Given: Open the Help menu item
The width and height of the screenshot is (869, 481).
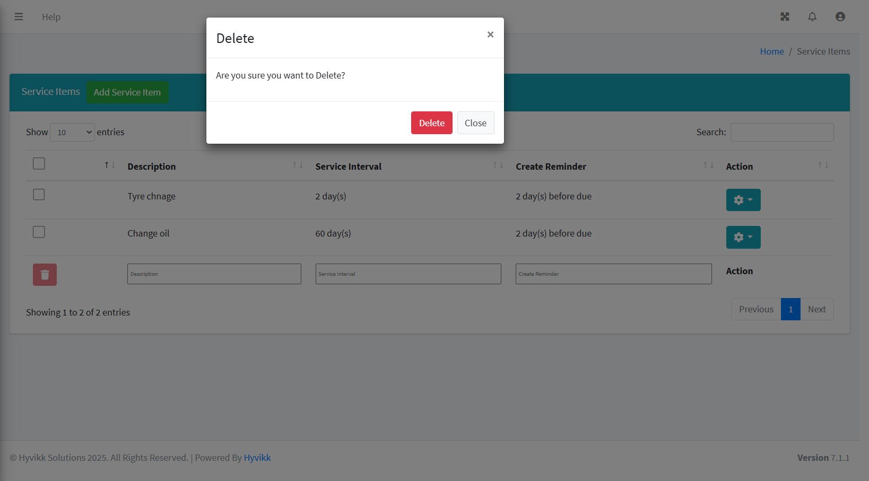Looking at the screenshot, I should (51, 17).
